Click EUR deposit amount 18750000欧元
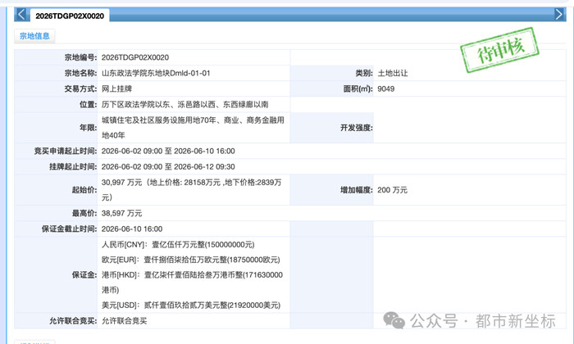Image resolution: width=574 pixels, height=344 pixels. coord(253,260)
